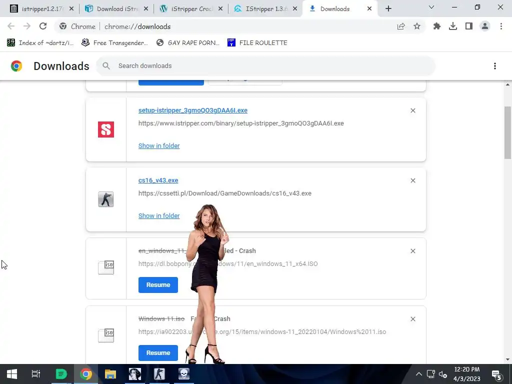The image size is (512, 384).
Task: Open the Index of ~dartz bookmark
Action: point(40,43)
